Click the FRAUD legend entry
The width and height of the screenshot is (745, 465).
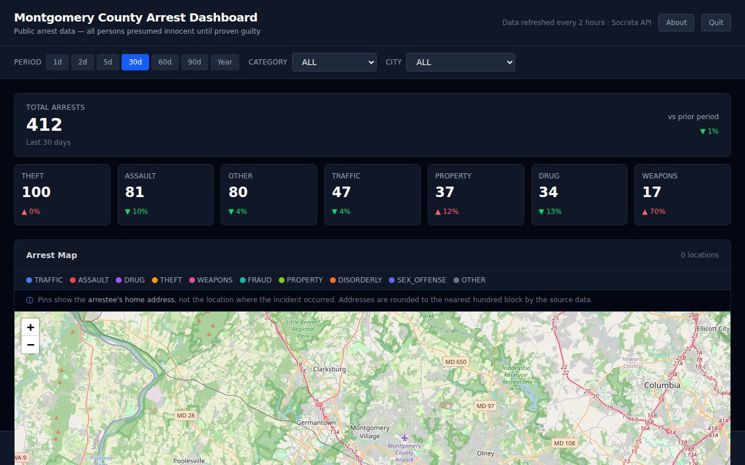click(x=256, y=280)
